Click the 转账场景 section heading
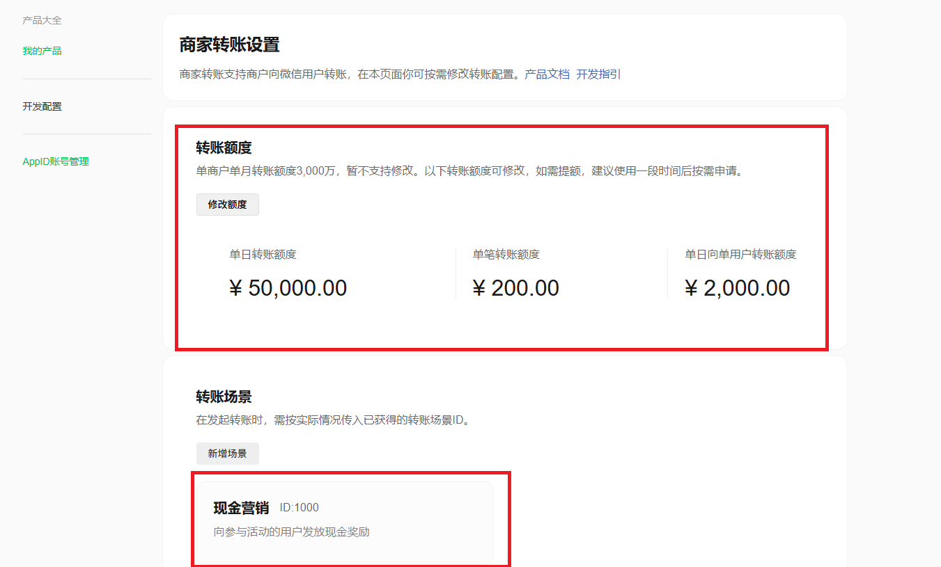 coord(224,397)
